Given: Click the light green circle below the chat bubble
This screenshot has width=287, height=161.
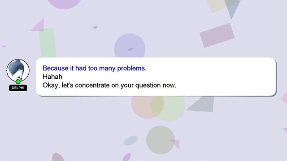Looking at the screenshot, I should (168, 108).
